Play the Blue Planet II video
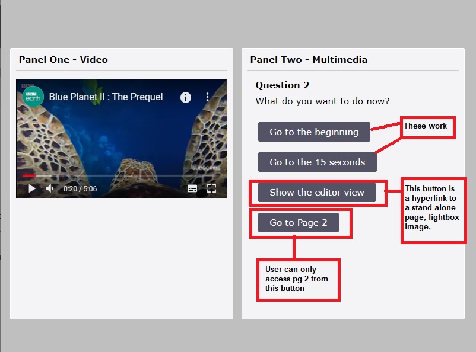The width and height of the screenshot is (476, 352). pyautogui.click(x=32, y=188)
